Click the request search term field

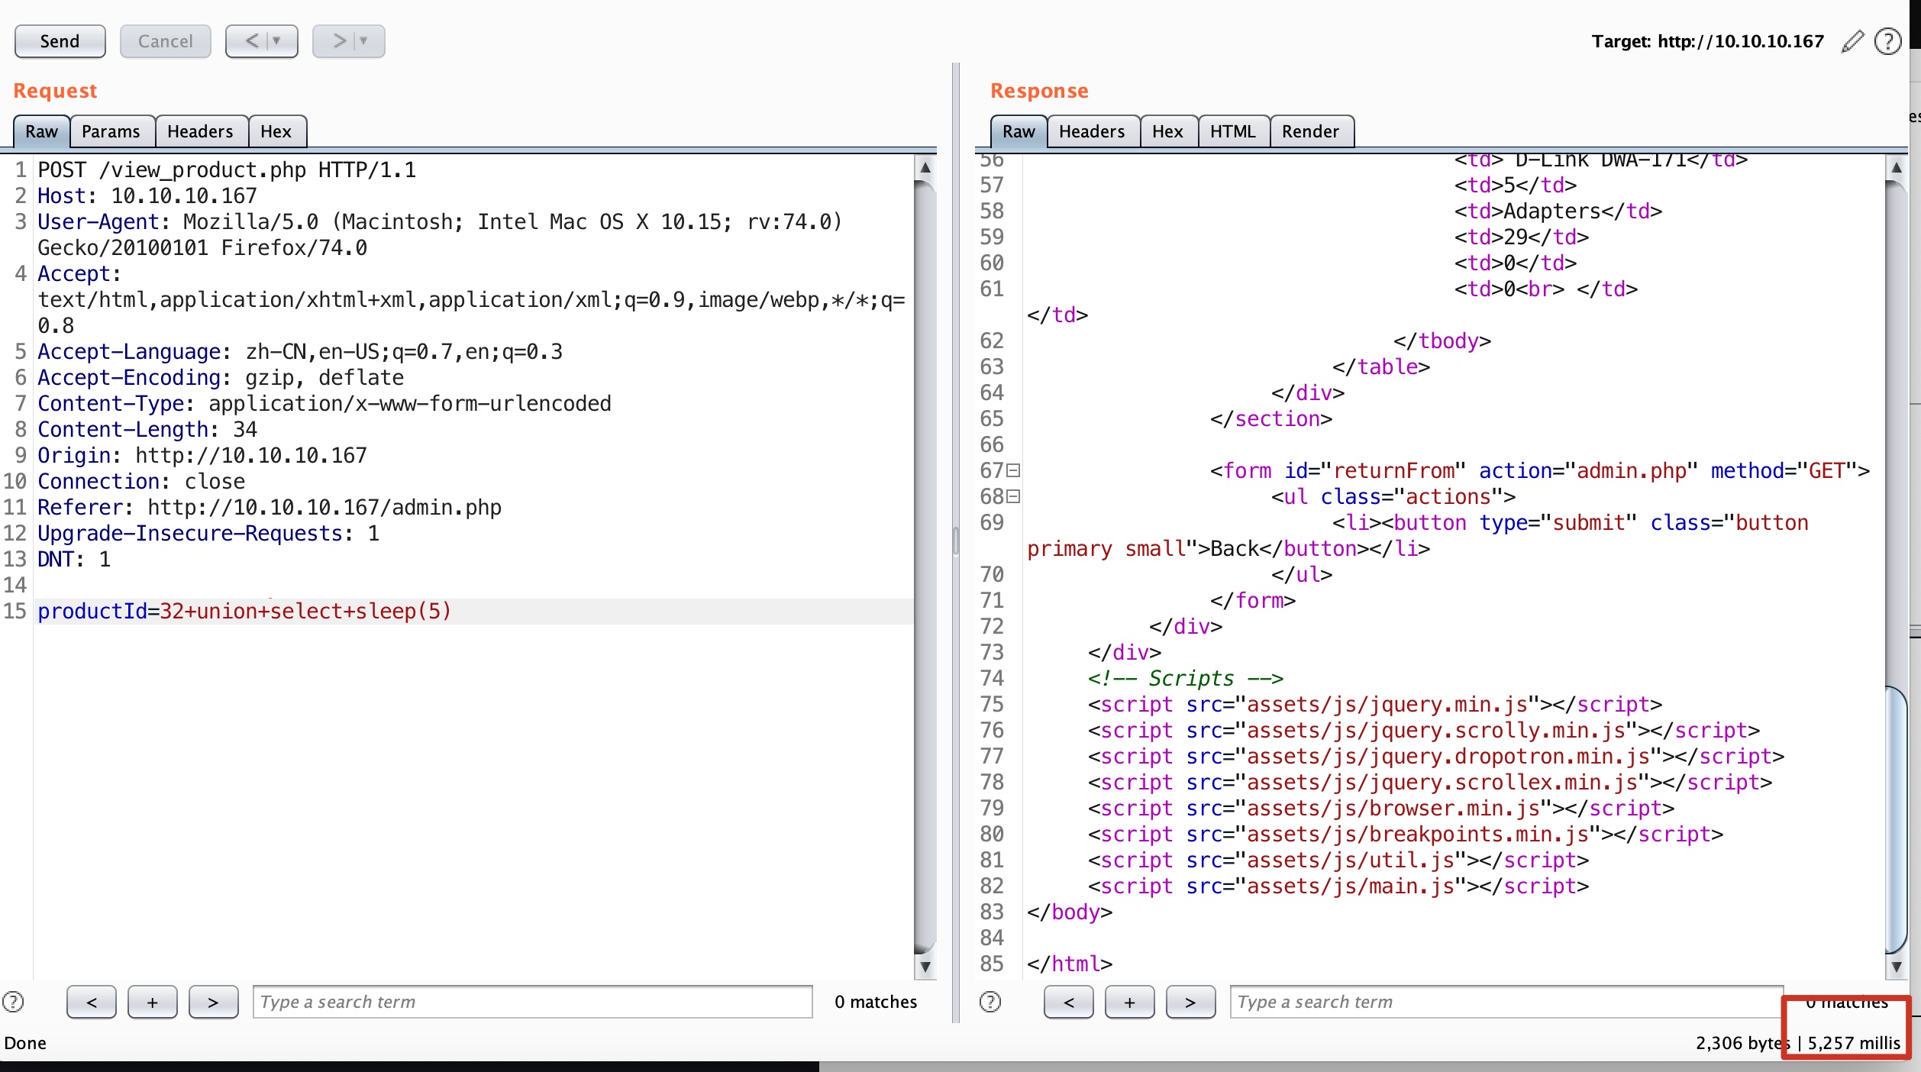[532, 1002]
